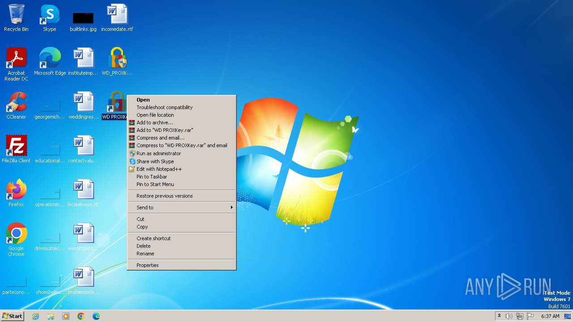Select the FileZilla Client shortcut
573x322 pixels.
click(x=16, y=149)
